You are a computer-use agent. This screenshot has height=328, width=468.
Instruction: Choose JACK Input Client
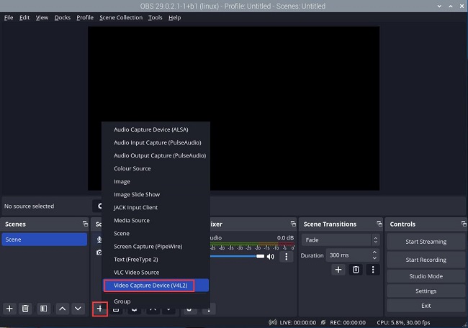156,207
